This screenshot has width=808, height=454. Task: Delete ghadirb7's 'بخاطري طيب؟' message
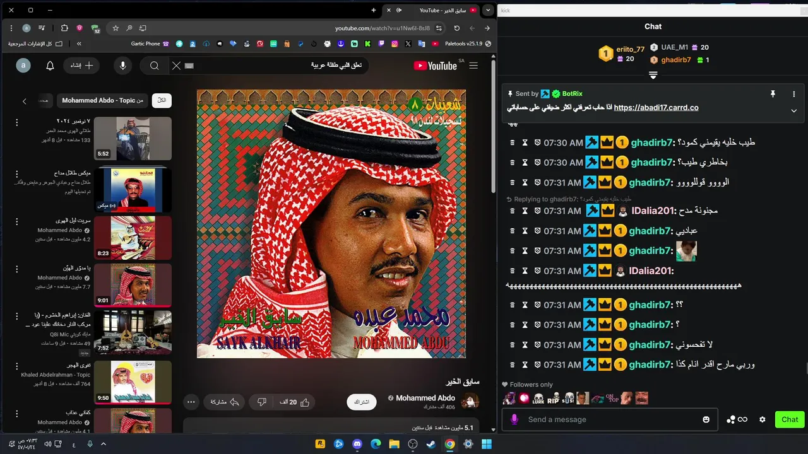[x=513, y=163]
